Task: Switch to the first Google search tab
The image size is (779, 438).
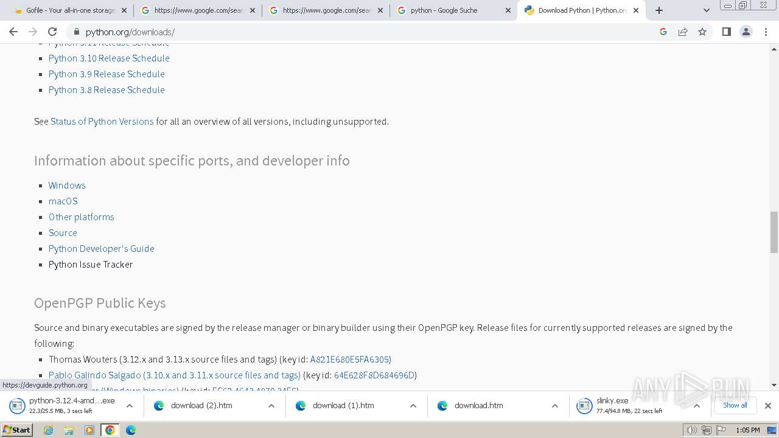Action: (x=198, y=10)
